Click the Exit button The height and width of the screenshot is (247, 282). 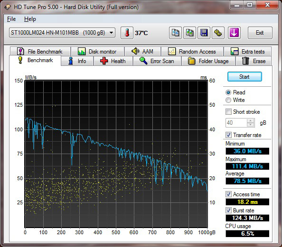[x=260, y=33]
